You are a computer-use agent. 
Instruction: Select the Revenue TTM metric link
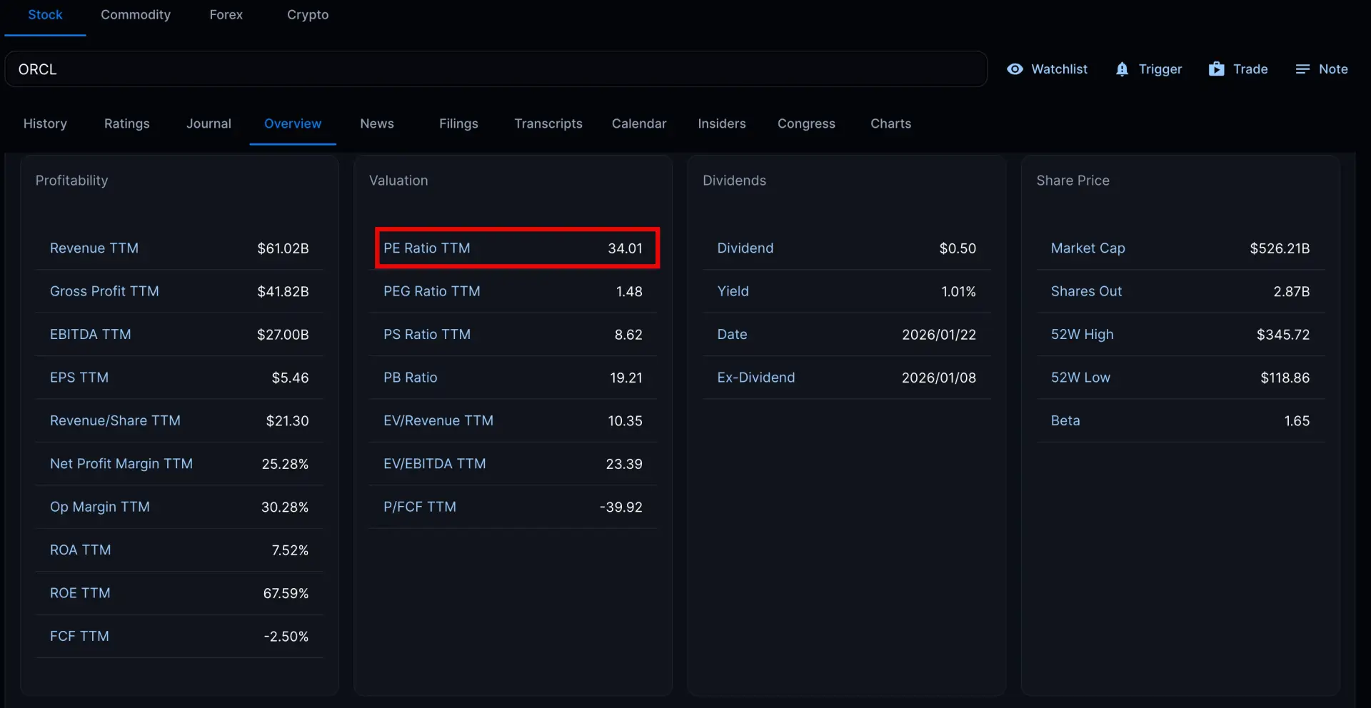[x=94, y=248]
